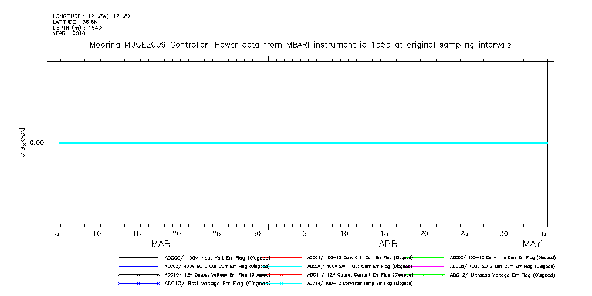Image resolution: width=592 pixels, height=296 pixels.
Task: Click the ADC05 400V Sw 2 legend label
Action: coord(502,266)
